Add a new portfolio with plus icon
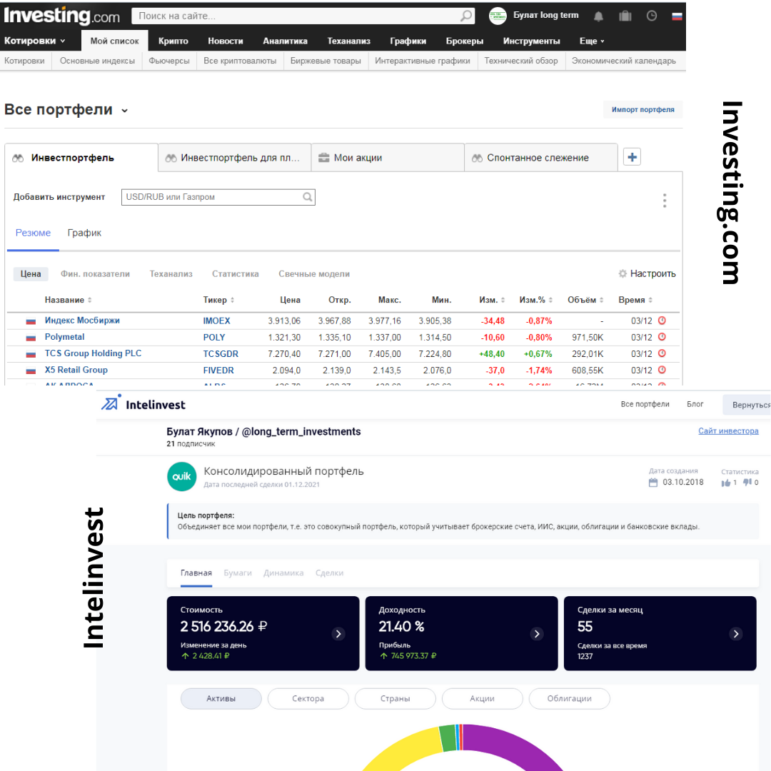Screen dimensions: 771x771 [x=632, y=157]
